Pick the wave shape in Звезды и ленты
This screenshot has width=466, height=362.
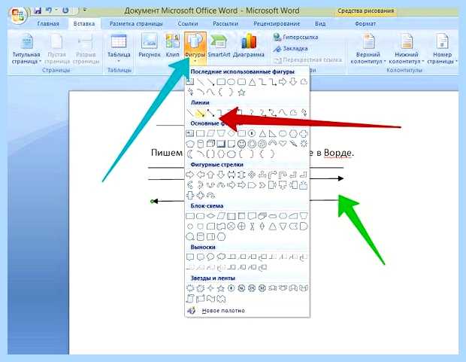pyautogui.click(x=210, y=298)
